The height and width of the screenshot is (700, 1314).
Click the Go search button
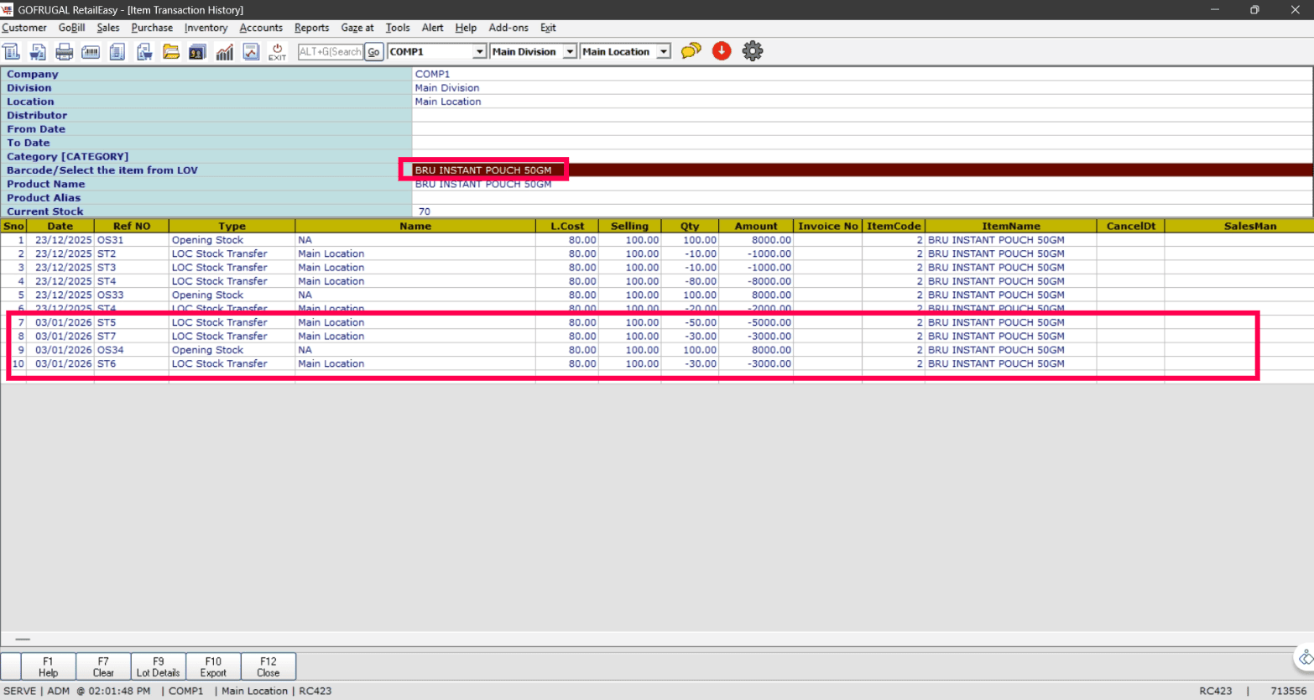point(373,52)
